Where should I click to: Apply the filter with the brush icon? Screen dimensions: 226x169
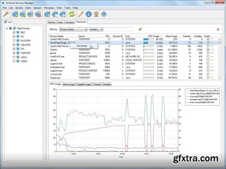click(140, 29)
